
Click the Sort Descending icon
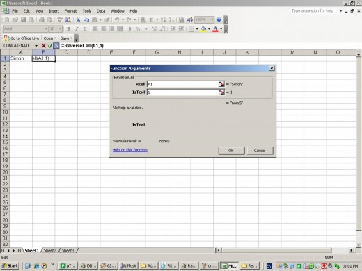171,20
